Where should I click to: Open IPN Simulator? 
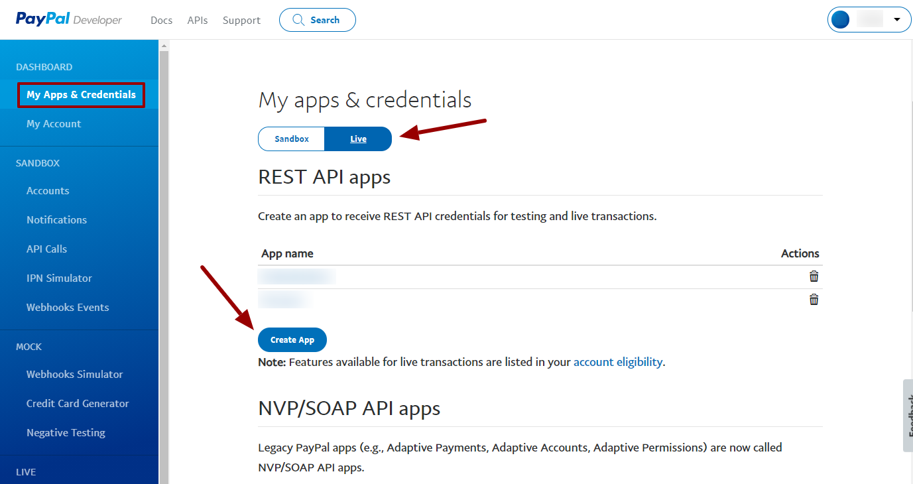59,278
